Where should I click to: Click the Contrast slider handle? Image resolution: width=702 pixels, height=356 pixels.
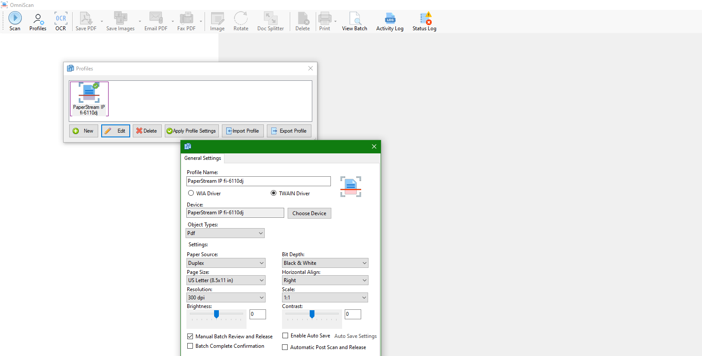[x=312, y=314]
